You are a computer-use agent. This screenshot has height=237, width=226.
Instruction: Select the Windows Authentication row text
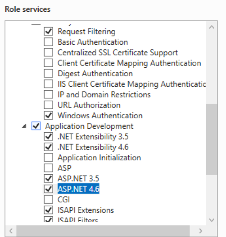pyautogui.click(x=100, y=116)
